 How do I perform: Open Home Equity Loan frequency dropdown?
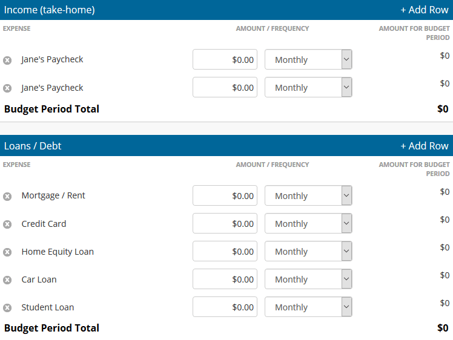tap(308, 251)
